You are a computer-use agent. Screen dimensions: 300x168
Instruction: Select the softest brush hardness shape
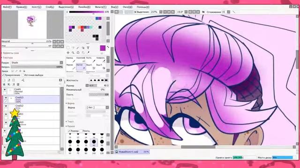[x=91, y=80]
